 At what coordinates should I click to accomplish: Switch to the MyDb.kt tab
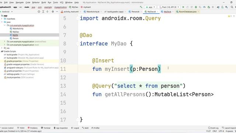coord(167,11)
